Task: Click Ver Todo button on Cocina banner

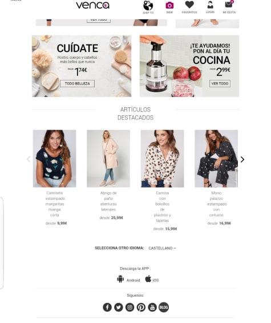Action: pyautogui.click(x=220, y=84)
